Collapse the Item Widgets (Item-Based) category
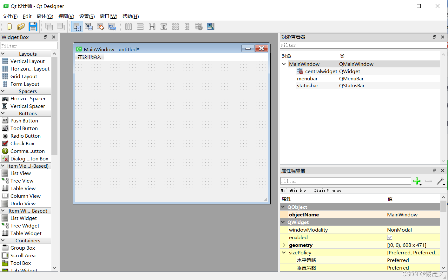 [3, 211]
